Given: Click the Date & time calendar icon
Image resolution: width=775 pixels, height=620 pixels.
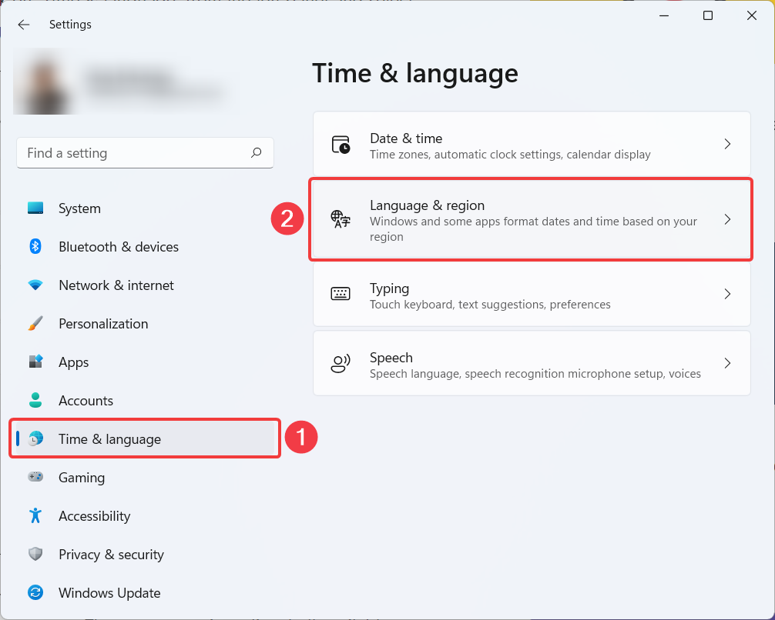Looking at the screenshot, I should 341,145.
